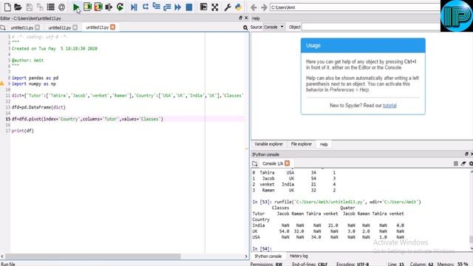
Task: Open the list-style toolbar icon
Action: 51,7
